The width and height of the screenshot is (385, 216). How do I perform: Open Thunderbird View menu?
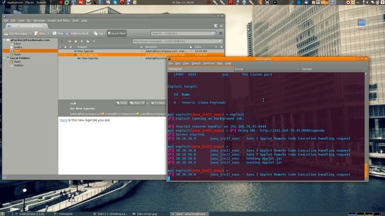(x=22, y=20)
